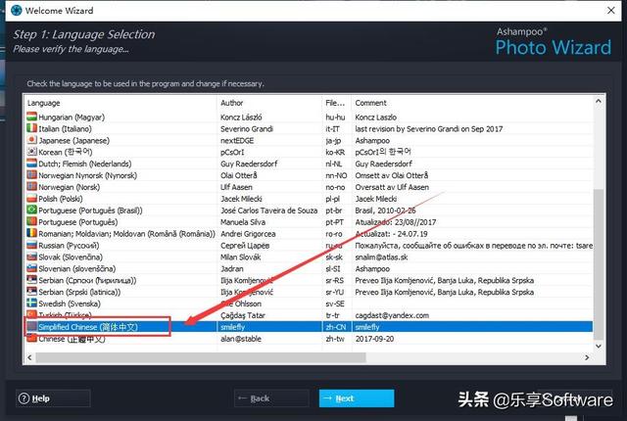
Task: Click the horizontal scrollbar thumb
Action: click(201, 357)
